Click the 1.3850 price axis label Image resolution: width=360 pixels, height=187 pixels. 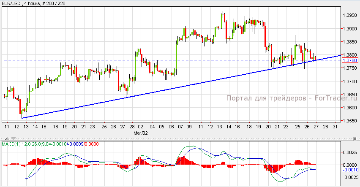click(349, 42)
